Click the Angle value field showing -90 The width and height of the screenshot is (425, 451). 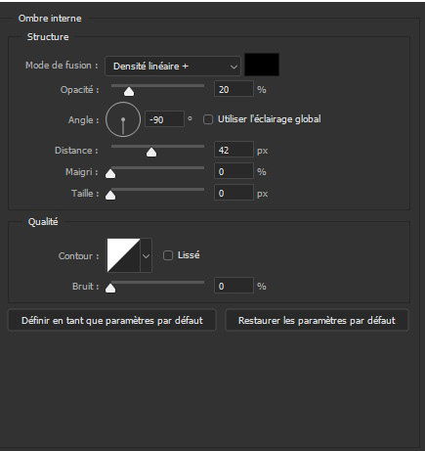[164, 119]
